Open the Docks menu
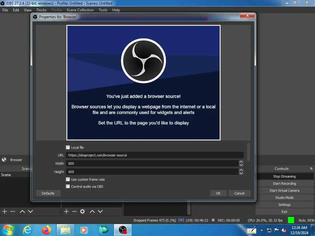Viewport: 315px width, 236px height. (42, 10)
